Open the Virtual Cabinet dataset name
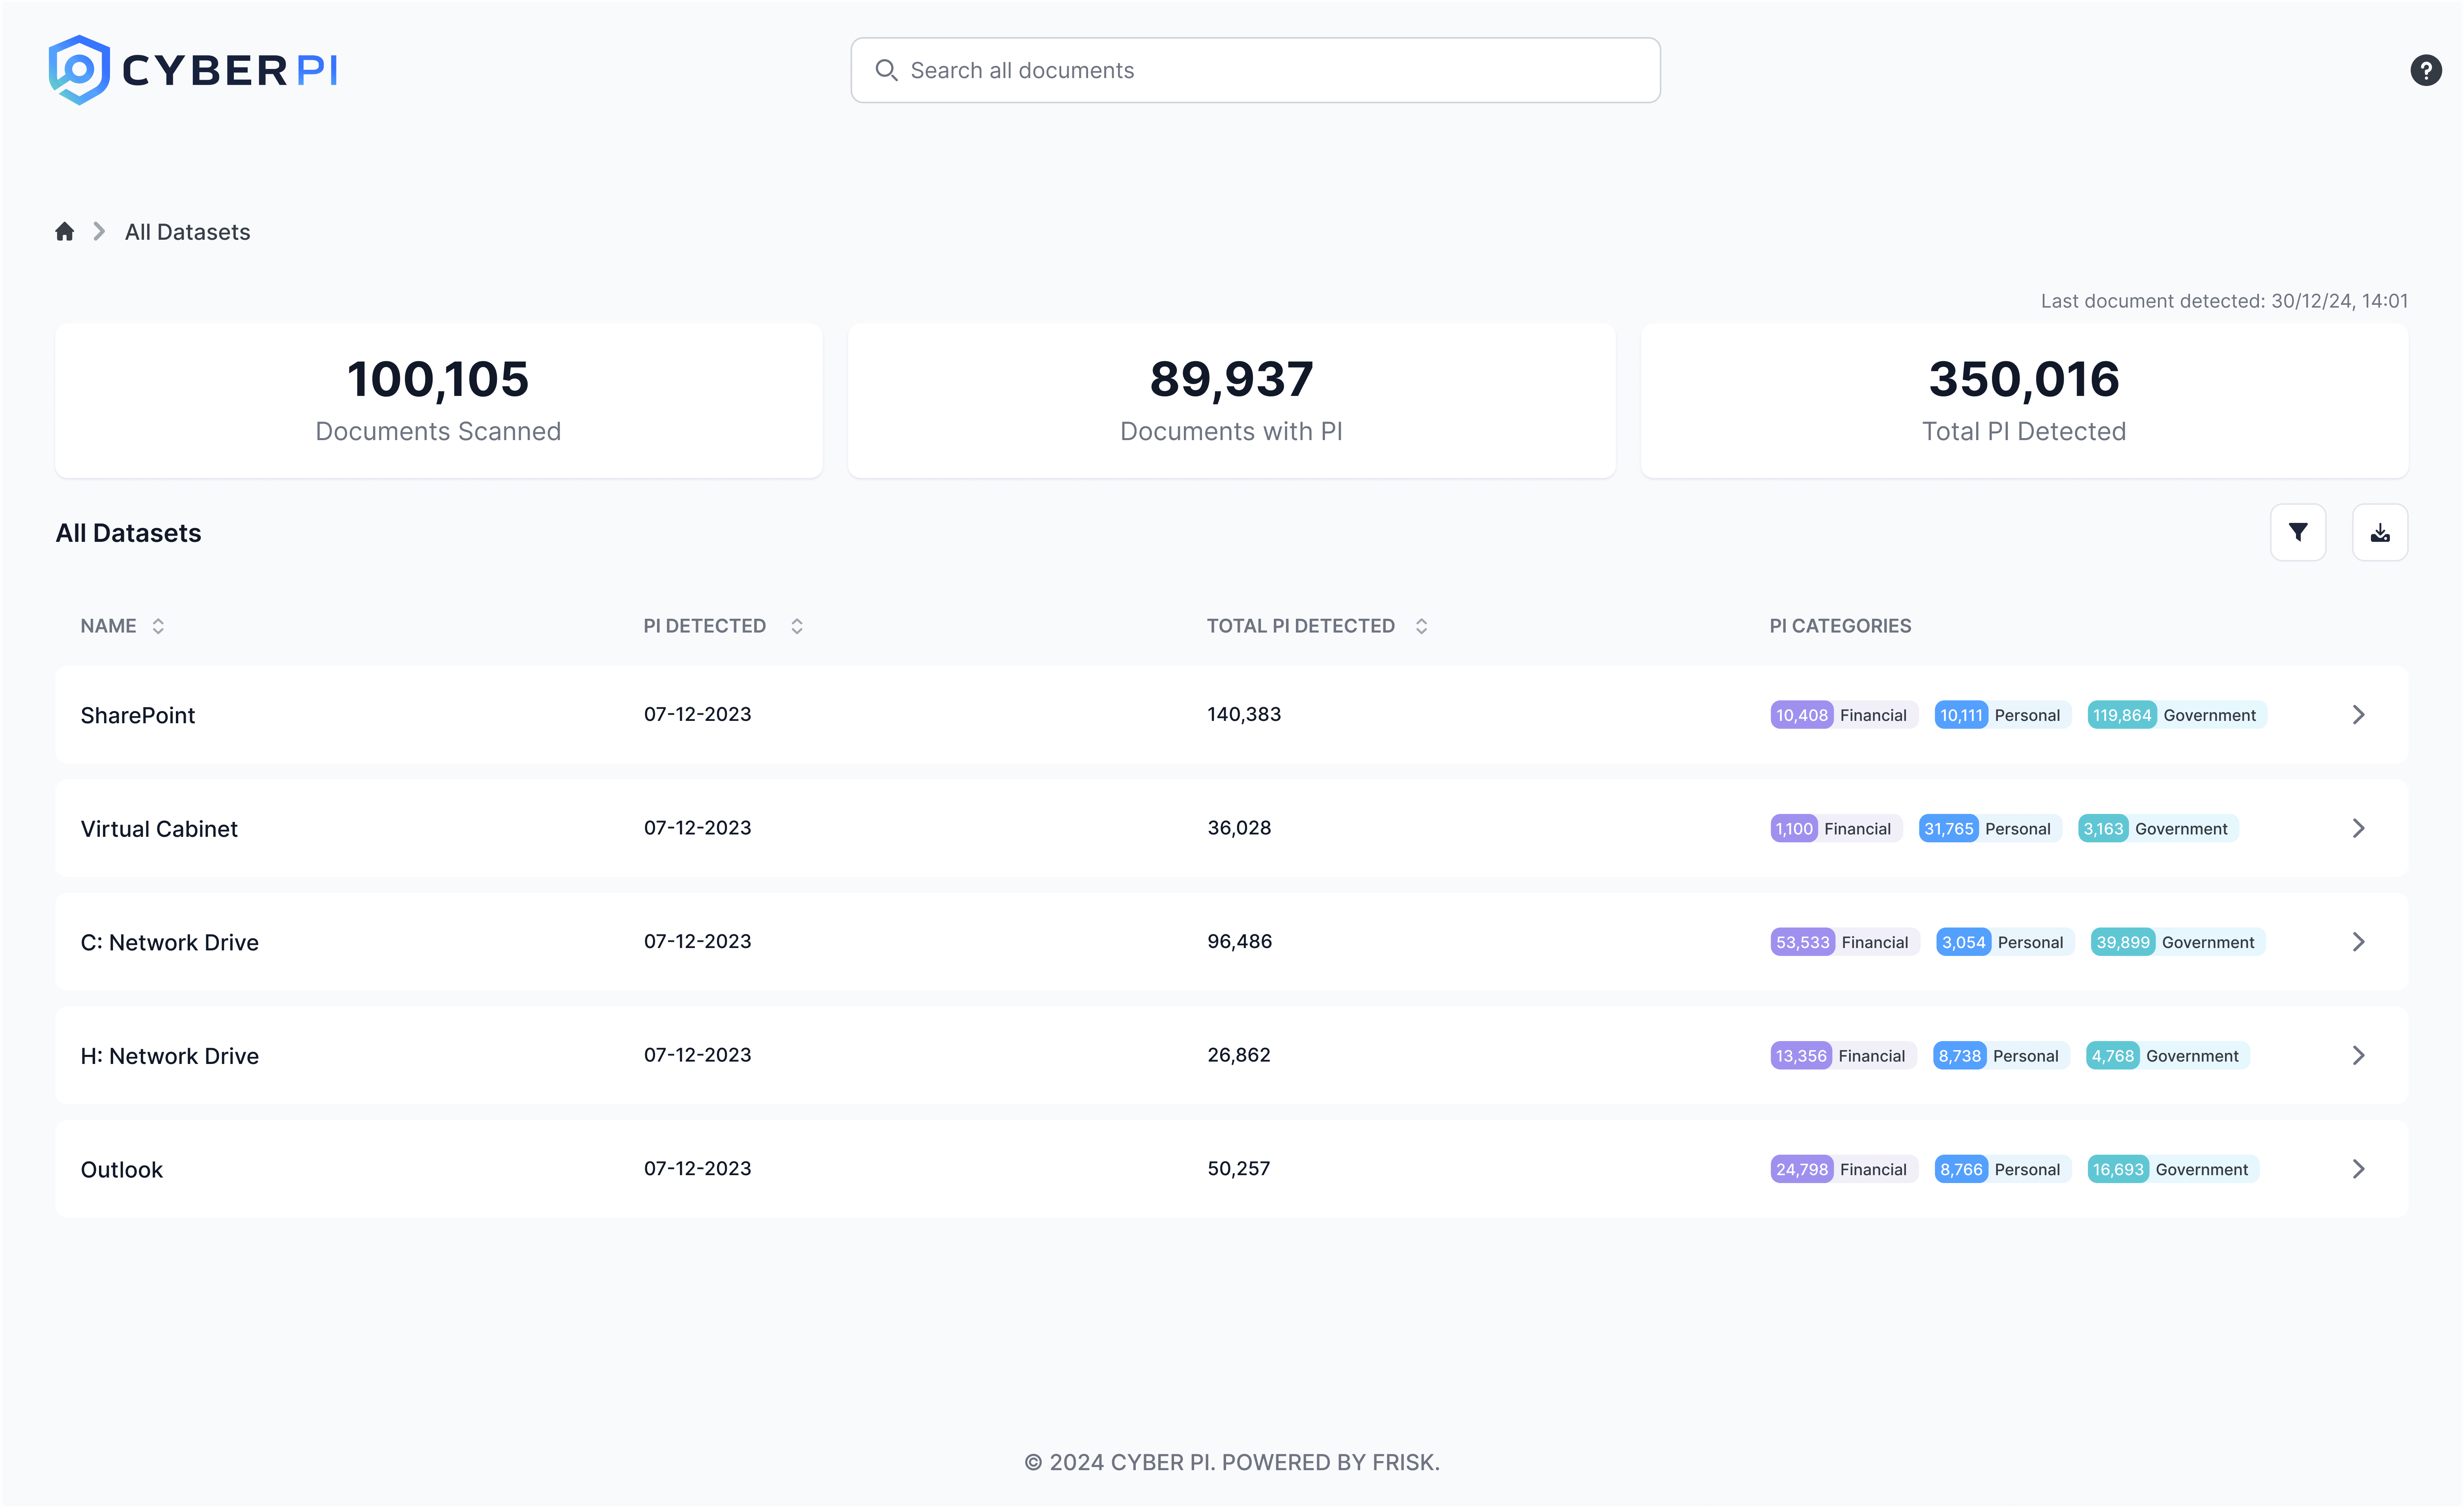This screenshot has width=2464, height=1508. click(x=159, y=829)
